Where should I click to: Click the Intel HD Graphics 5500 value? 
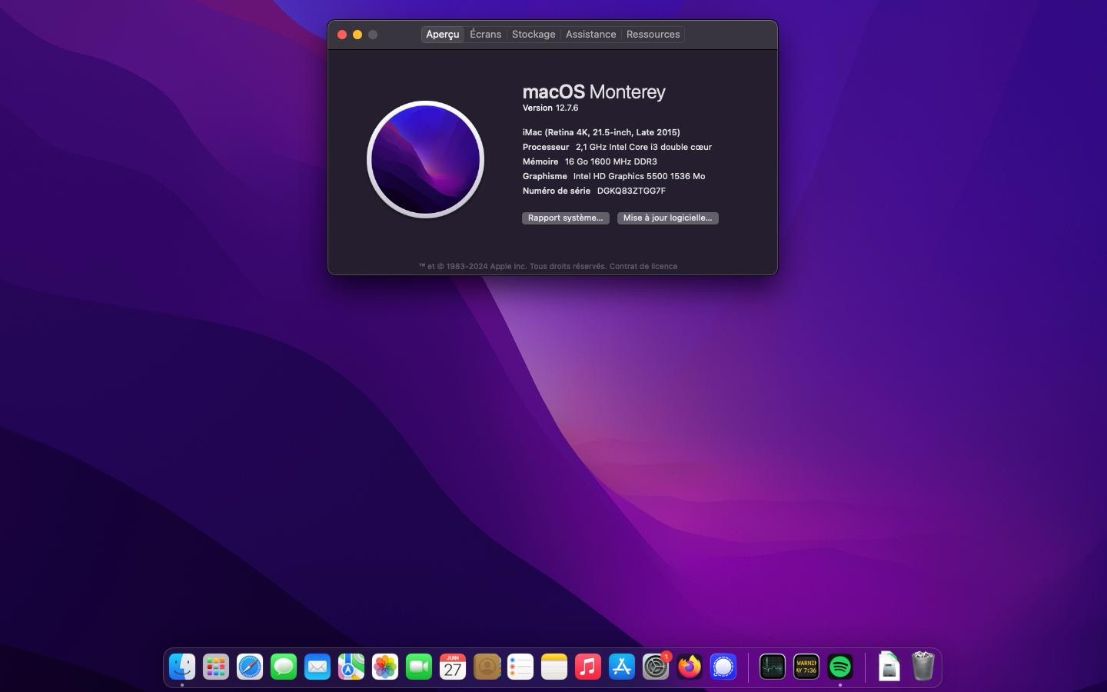(x=639, y=177)
